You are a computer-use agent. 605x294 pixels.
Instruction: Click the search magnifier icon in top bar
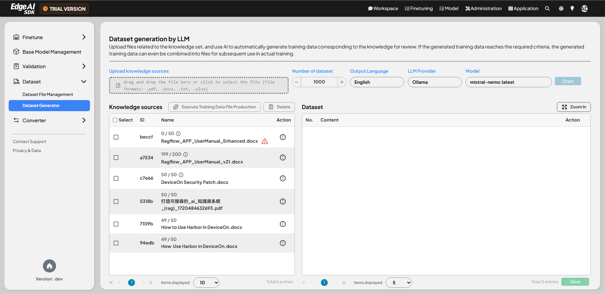[547, 9]
